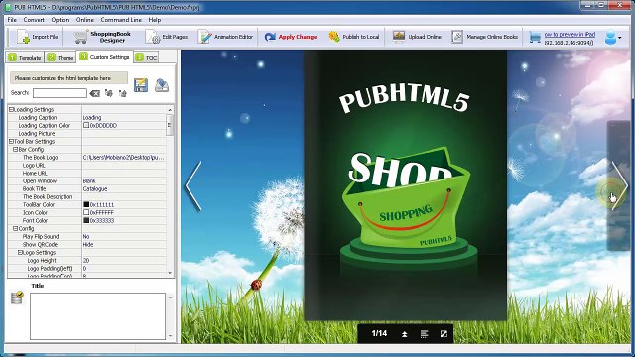The height and width of the screenshot is (357, 635).
Task: Click the Import File toolbar button
Action: tap(38, 37)
